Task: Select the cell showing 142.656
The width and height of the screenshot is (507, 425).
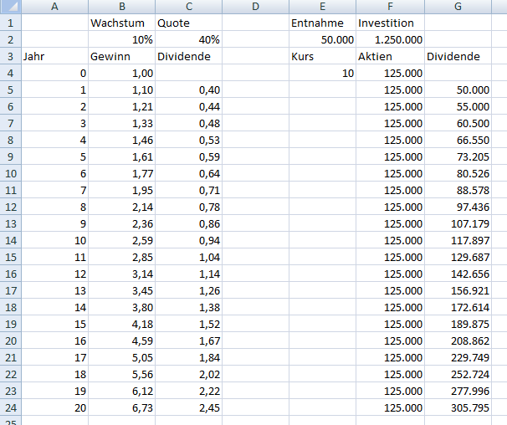Action: pyautogui.click(x=458, y=274)
